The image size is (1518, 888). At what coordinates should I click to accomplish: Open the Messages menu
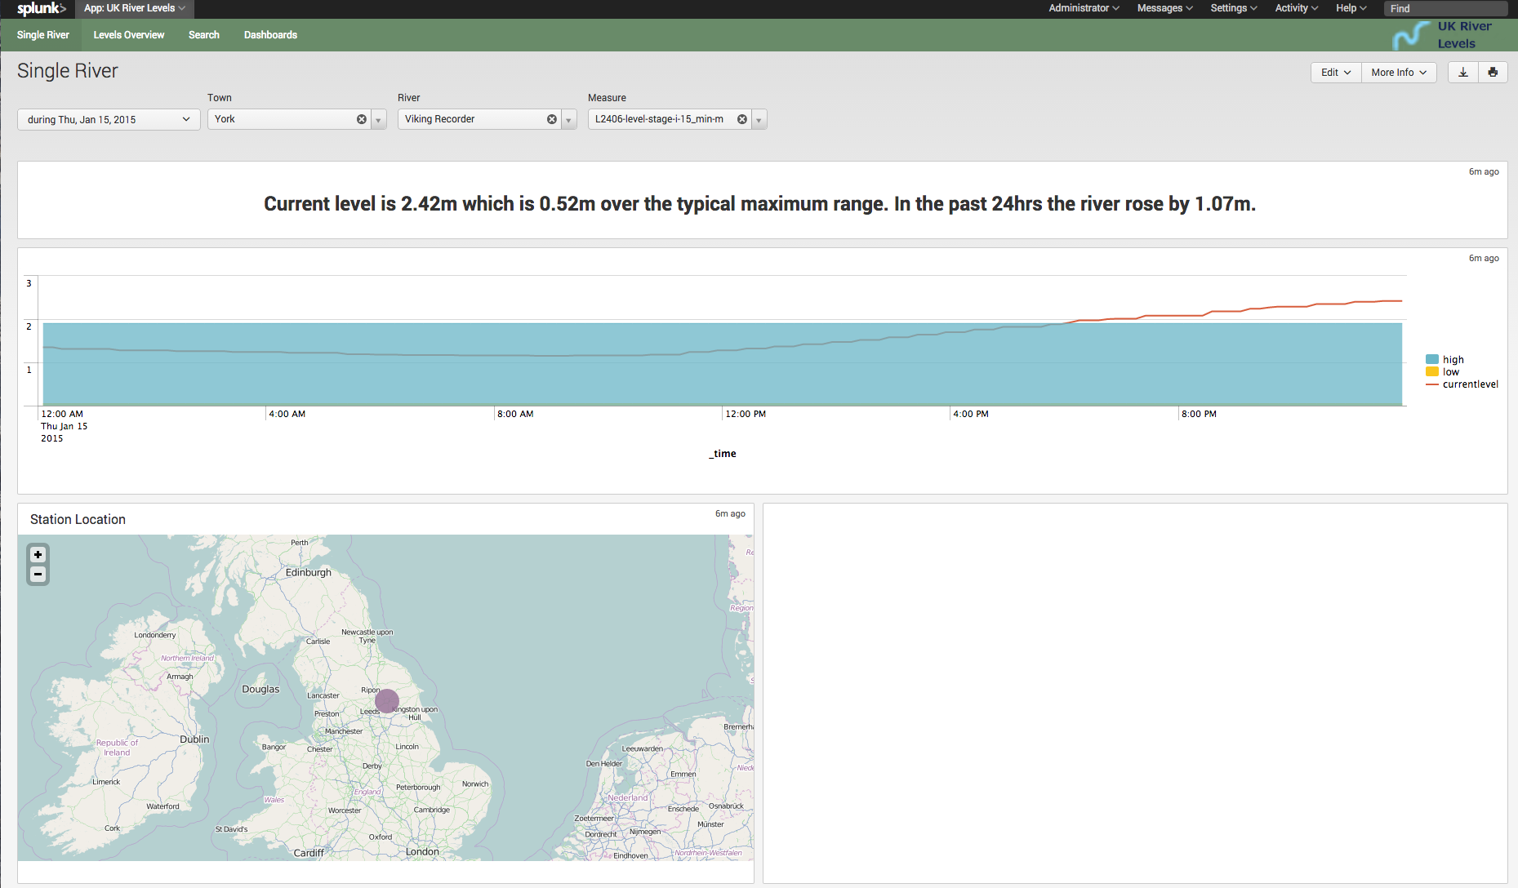1164,8
